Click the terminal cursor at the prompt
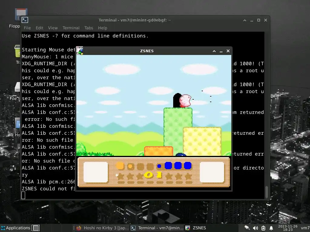310x232 pixels. pyautogui.click(x=23, y=195)
